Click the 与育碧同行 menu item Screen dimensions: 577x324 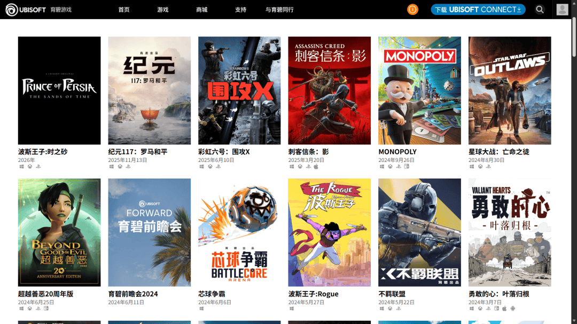279,10
